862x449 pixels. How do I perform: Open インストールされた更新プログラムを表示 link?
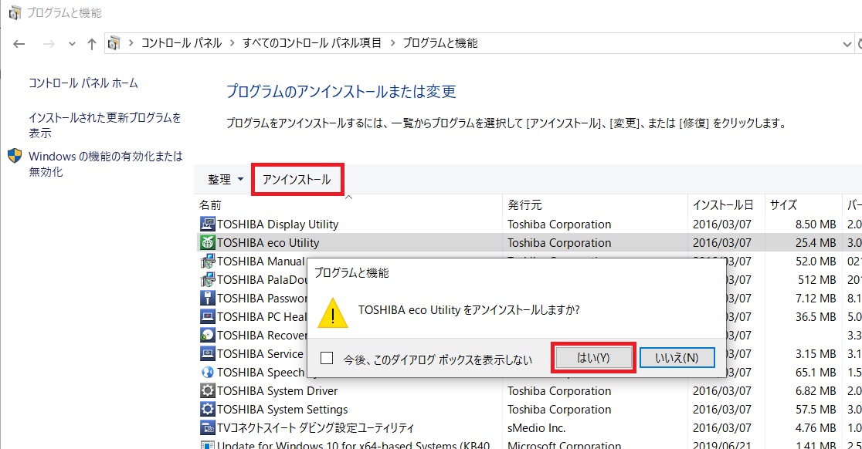point(105,125)
